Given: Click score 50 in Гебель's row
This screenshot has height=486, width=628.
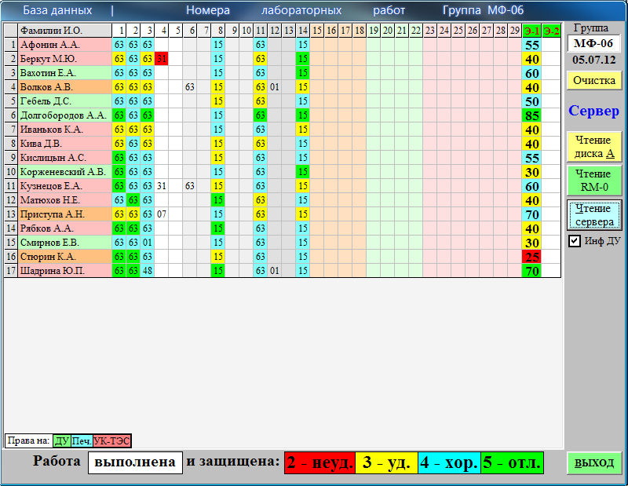Looking at the screenshot, I should [x=532, y=101].
